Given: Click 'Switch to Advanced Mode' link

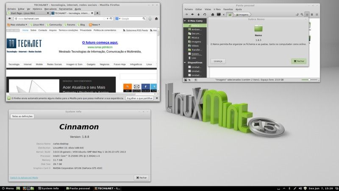Looking at the screenshot, I should click(24, 177).
